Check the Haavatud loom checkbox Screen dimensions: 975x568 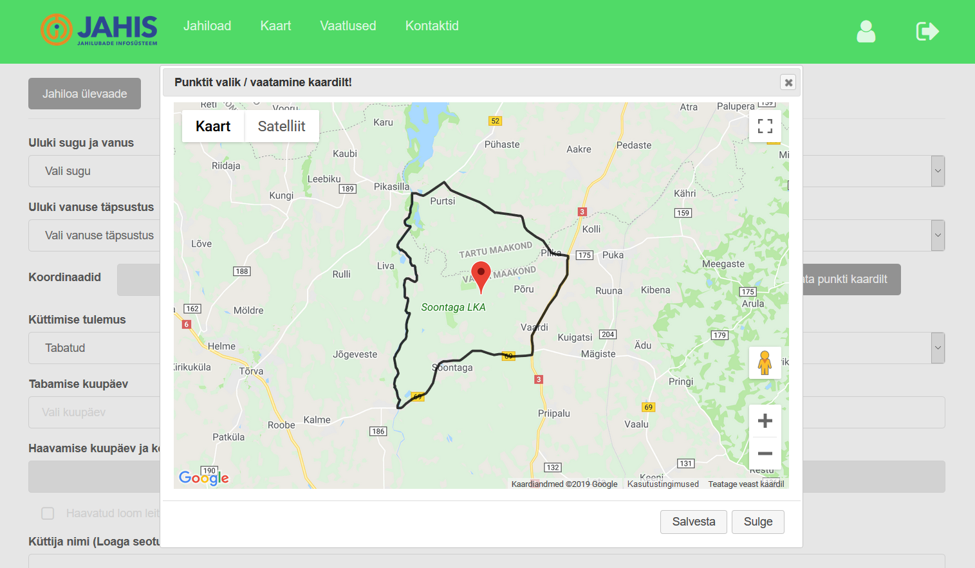click(x=48, y=513)
